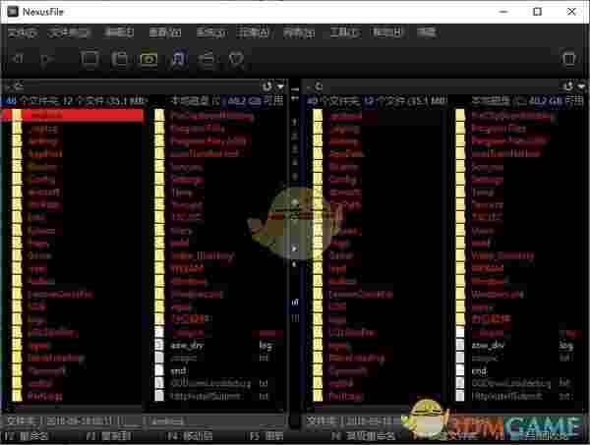The image size is (590, 445).
Task: Click right pane's local disk free space label
Action: (x=528, y=101)
